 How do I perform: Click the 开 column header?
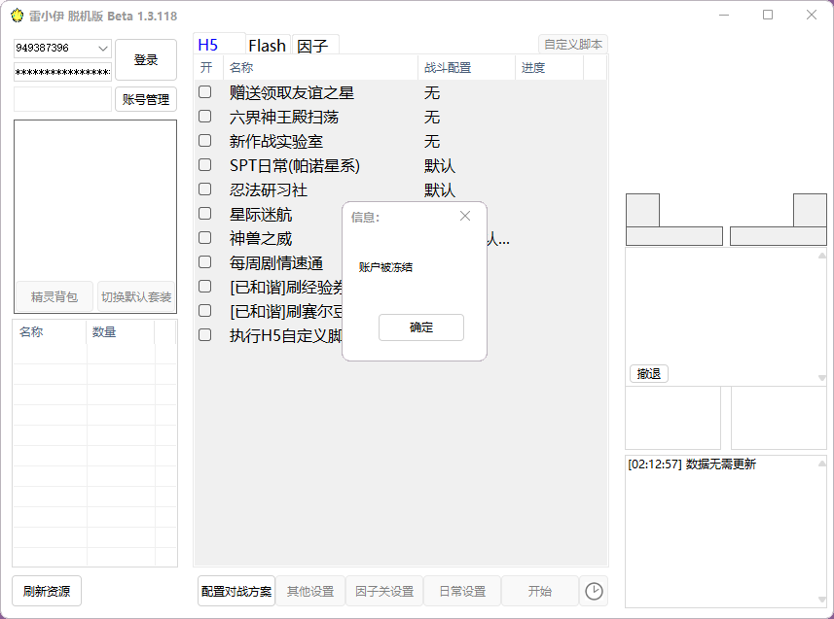tap(206, 67)
